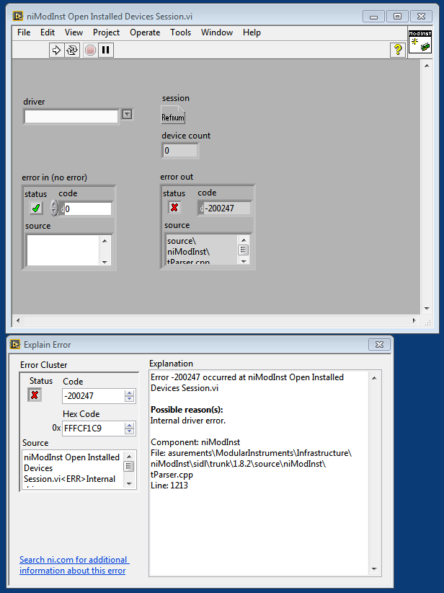Click the "Possible reason(s):" text

tap(187, 410)
